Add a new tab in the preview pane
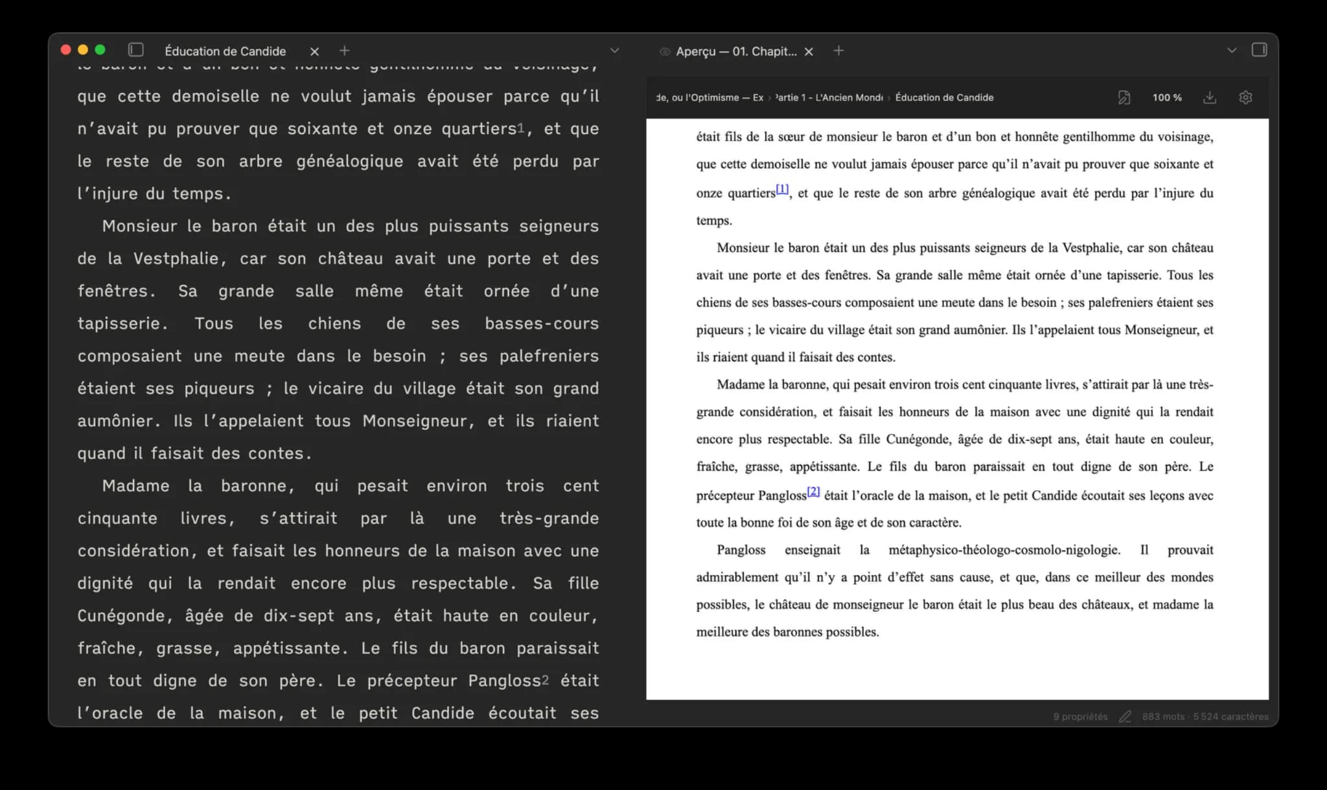 point(838,51)
